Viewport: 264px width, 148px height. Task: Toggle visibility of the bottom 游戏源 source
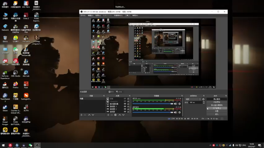click(x=125, y=111)
